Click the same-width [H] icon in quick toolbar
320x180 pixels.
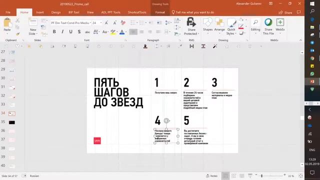point(191,46)
